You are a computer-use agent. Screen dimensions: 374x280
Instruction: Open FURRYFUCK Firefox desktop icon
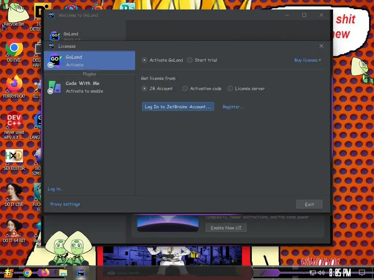coord(14,87)
